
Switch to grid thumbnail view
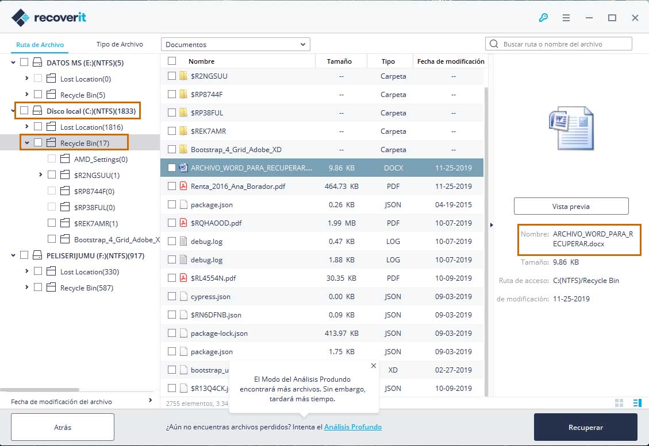tap(619, 402)
